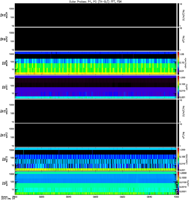Click the thc fbk scm1 spectrogram panel
Viewport: 191px width, 204px height.
96,183
